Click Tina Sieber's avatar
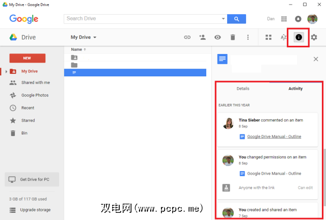This screenshot has height=220, width=326. pyautogui.click(x=228, y=123)
